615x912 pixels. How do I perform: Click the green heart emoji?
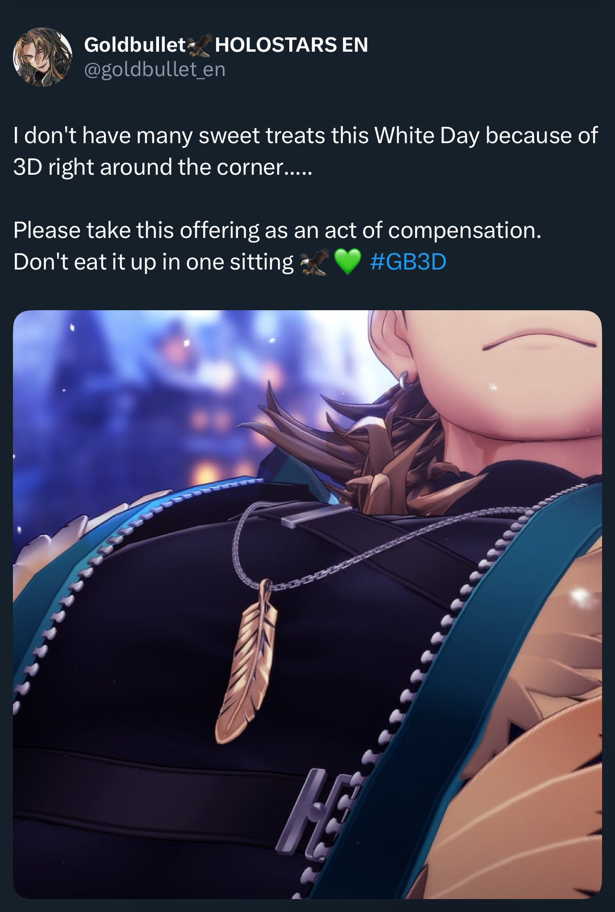(348, 262)
